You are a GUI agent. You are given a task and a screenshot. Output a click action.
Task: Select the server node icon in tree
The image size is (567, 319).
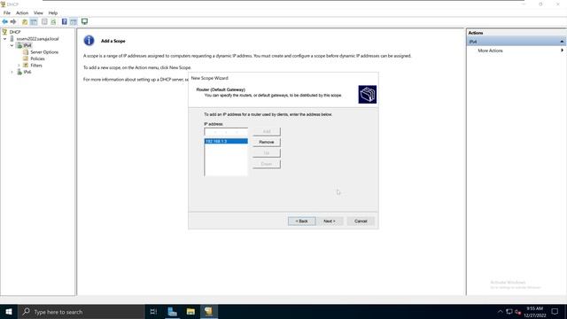[12, 39]
